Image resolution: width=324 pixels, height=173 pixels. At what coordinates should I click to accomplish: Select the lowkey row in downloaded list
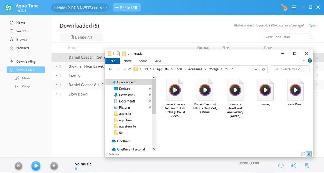tap(79, 76)
